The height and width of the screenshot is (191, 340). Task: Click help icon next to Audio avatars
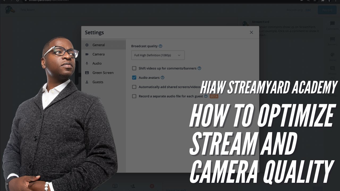(x=163, y=77)
